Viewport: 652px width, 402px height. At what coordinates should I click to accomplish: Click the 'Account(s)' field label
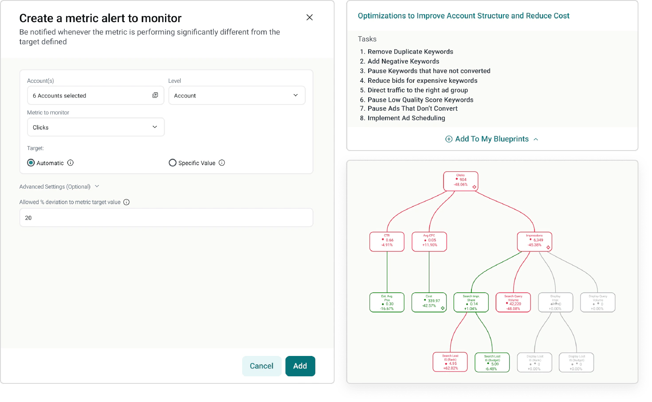click(x=40, y=81)
